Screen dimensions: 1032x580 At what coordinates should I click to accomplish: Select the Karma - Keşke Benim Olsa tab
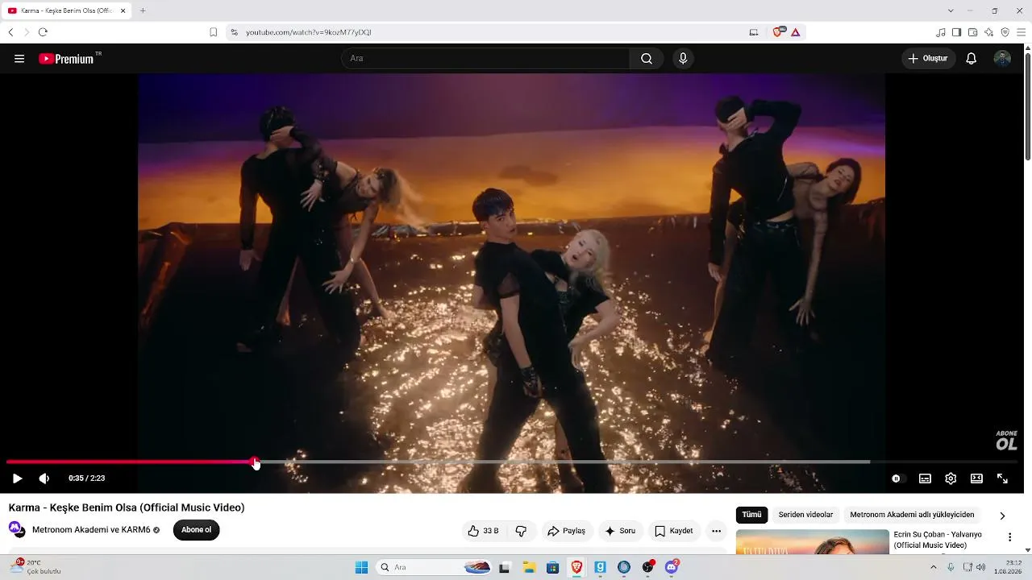tap(67, 10)
